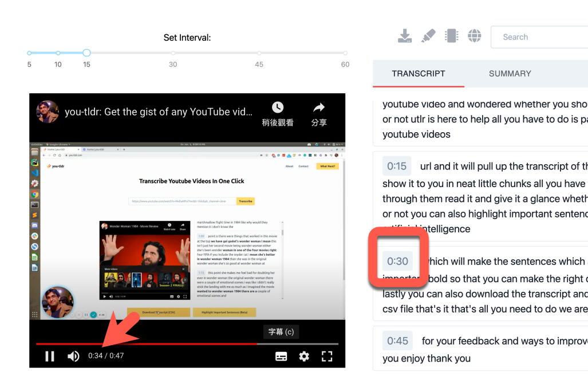Toggle the captions icon in the player
This screenshot has height=392, width=588.
281,356
